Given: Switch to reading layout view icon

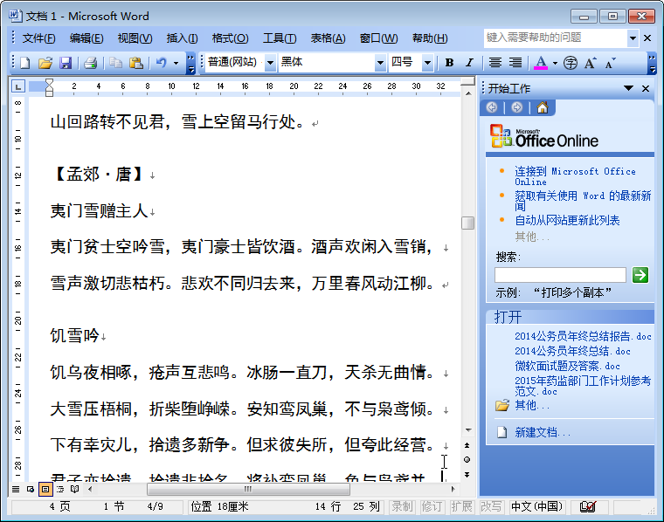Looking at the screenshot, I should point(75,490).
